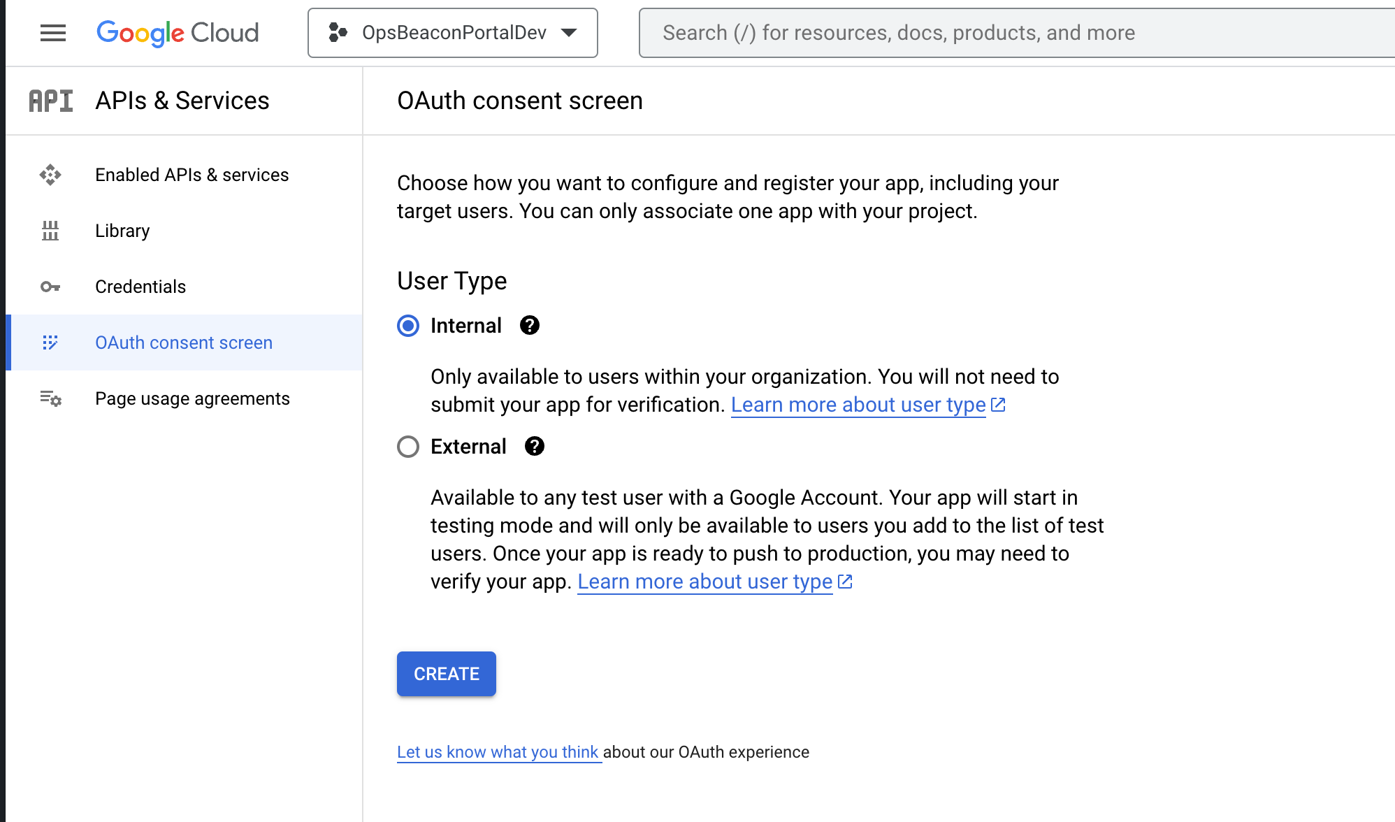1395x822 pixels.
Task: Click the CREATE button
Action: (x=447, y=674)
